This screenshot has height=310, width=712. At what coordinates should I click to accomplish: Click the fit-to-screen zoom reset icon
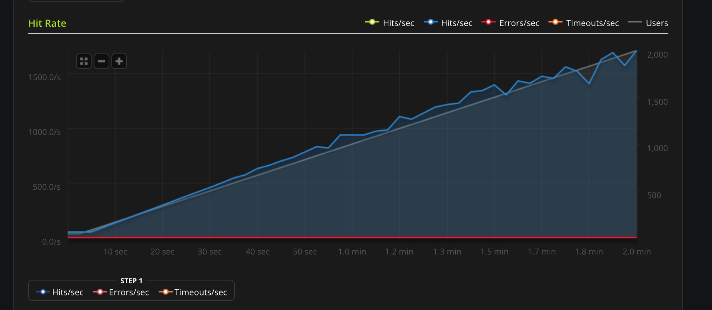click(x=84, y=61)
